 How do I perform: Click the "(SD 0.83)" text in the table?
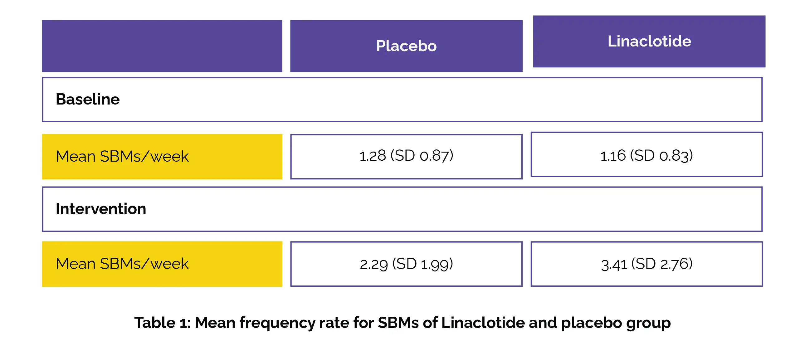coord(661,155)
